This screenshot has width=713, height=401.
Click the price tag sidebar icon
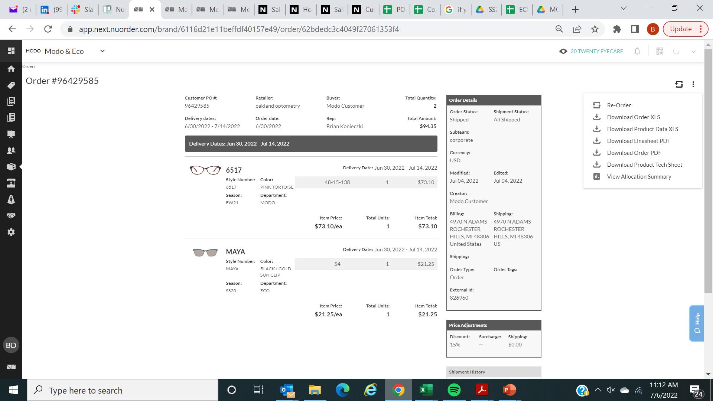tap(11, 85)
